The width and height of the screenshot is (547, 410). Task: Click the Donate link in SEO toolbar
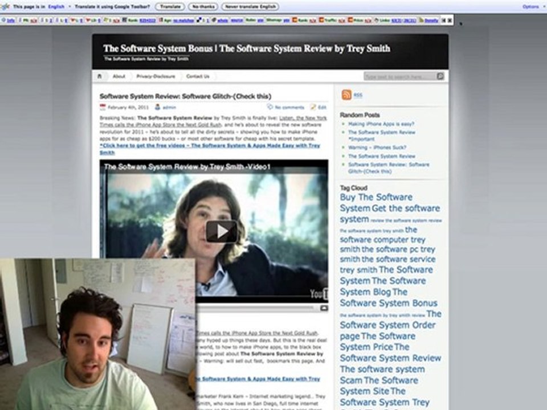pyautogui.click(x=431, y=20)
